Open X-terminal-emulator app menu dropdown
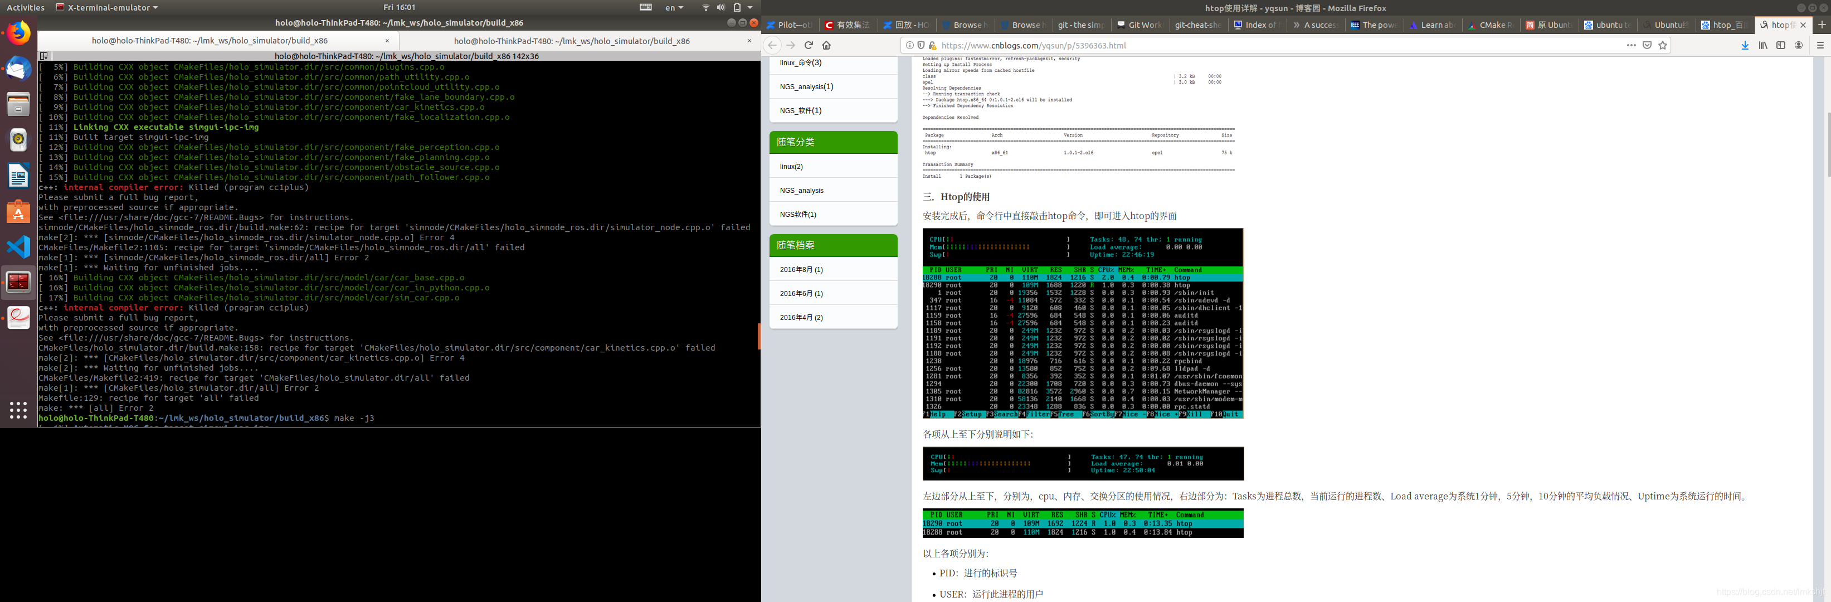Image resolution: width=1831 pixels, height=602 pixels. [106, 7]
